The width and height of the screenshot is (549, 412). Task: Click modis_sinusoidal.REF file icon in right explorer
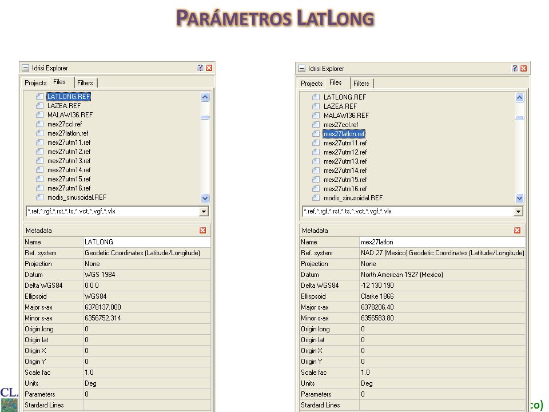(x=316, y=198)
